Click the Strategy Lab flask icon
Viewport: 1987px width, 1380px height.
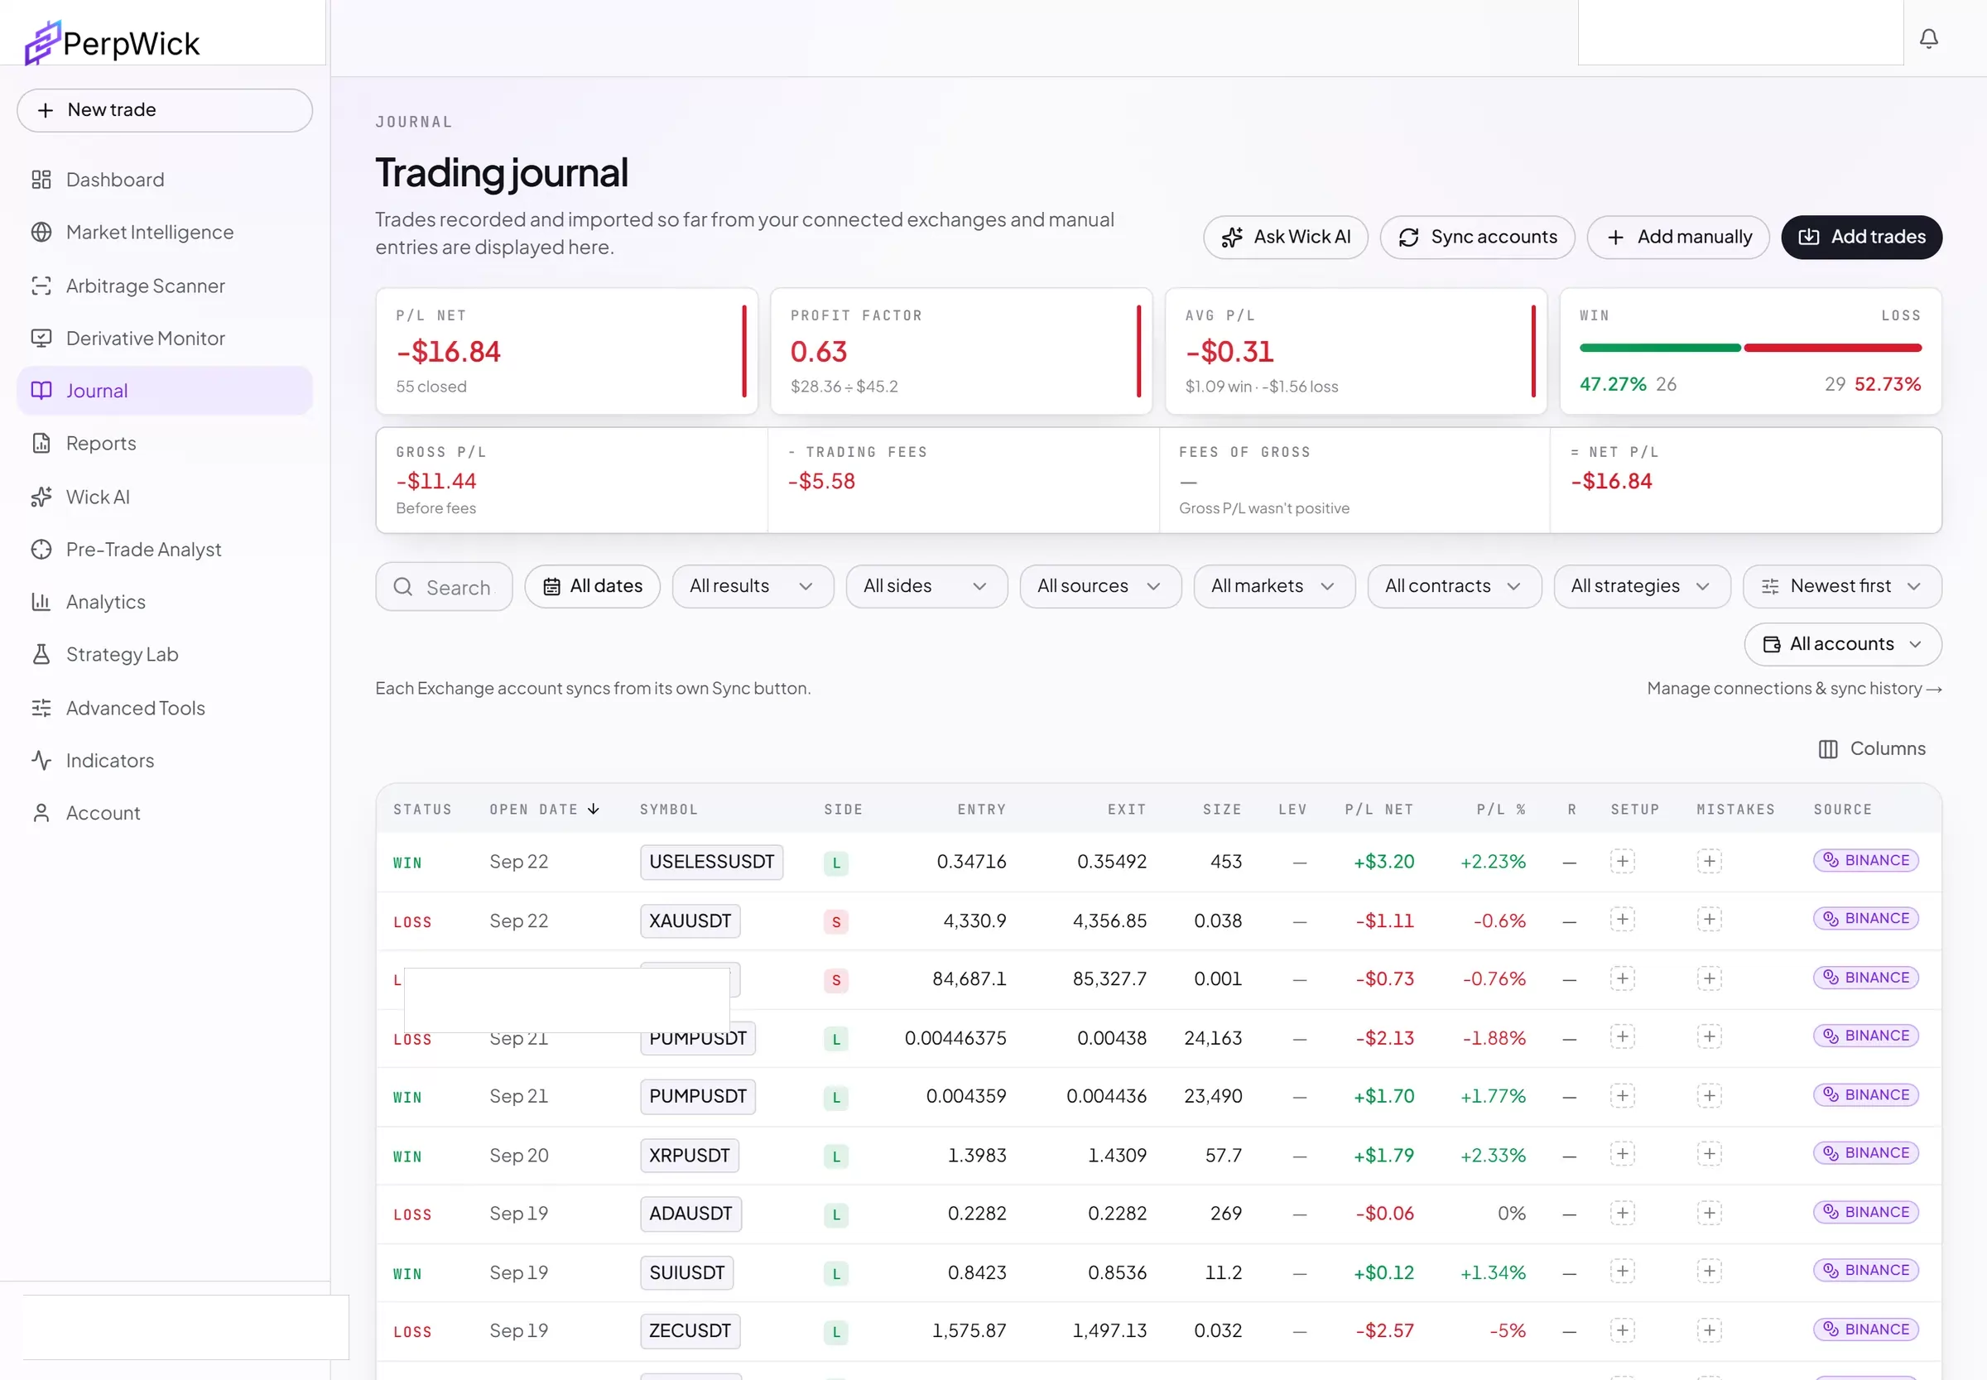(x=41, y=654)
